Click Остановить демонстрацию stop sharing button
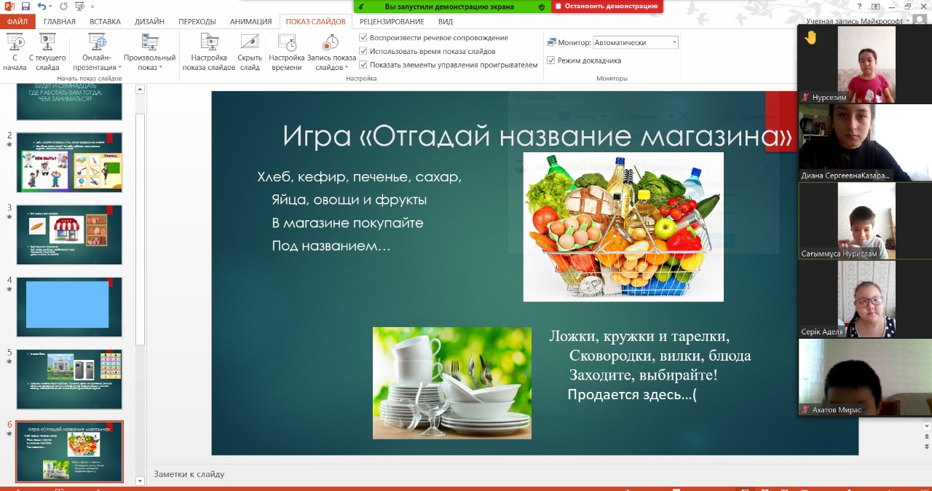 607,6
